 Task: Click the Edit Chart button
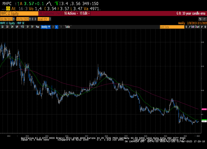pyautogui.click(x=194, y=27)
